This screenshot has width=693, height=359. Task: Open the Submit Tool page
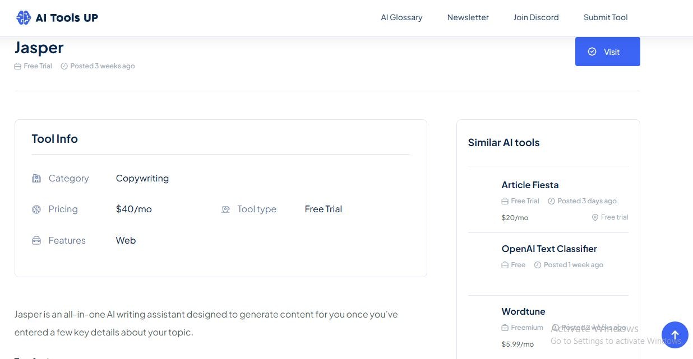click(x=606, y=17)
